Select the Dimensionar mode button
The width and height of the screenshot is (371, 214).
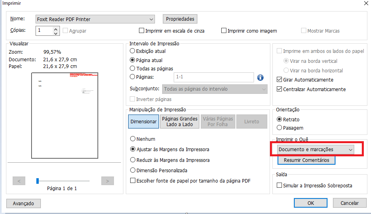143,122
